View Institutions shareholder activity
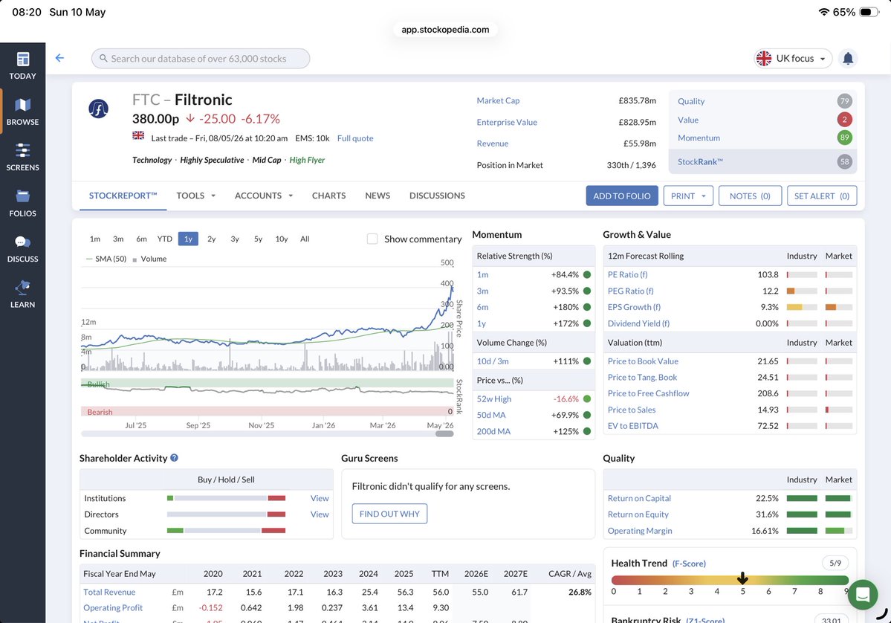This screenshot has width=891, height=623. [320, 498]
